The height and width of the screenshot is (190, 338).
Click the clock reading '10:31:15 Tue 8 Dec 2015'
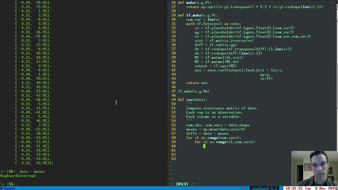(x=311, y=188)
